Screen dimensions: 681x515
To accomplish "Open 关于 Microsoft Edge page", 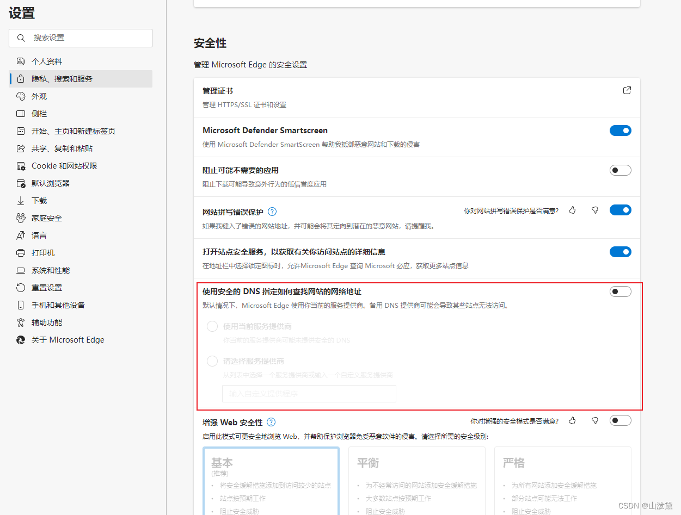I will click(81, 340).
